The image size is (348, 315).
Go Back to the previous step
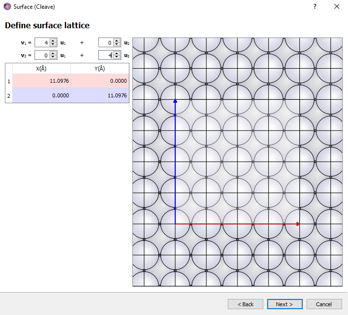tap(245, 304)
